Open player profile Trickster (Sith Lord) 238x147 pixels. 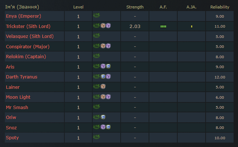coord(28,26)
